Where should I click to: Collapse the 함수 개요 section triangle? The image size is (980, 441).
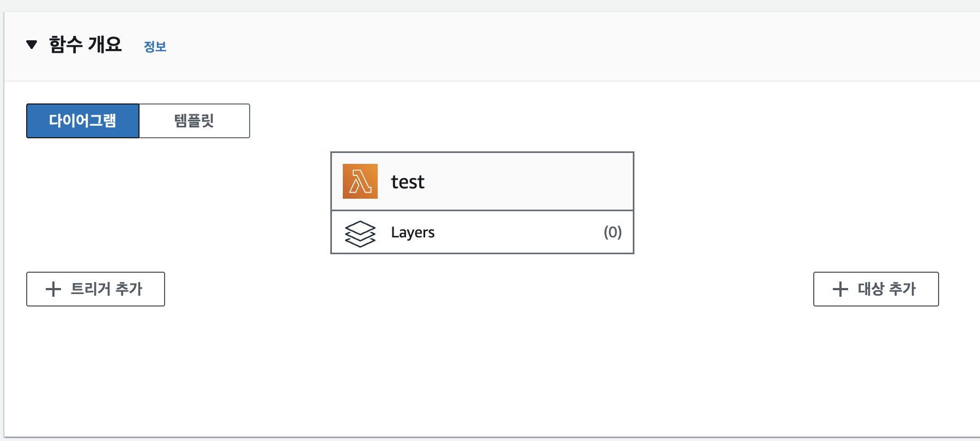(x=32, y=45)
